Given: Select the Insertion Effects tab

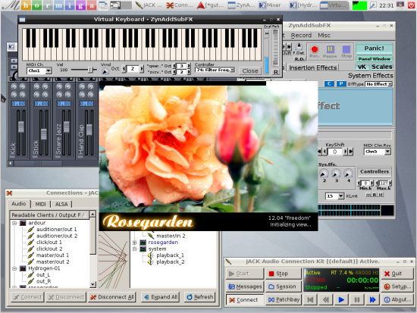Looking at the screenshot, I should point(312,67).
